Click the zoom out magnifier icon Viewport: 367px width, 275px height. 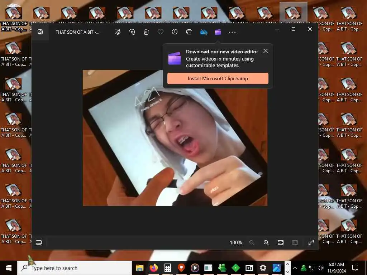click(x=252, y=242)
